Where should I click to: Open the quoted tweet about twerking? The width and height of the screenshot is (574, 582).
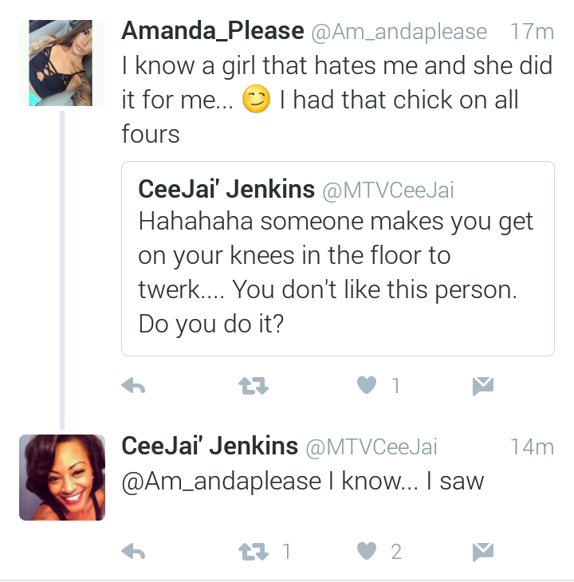click(338, 258)
